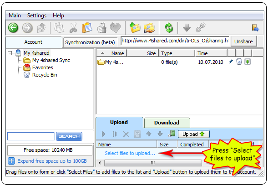The image size is (268, 186).
Task: Click the green Refresh arrows icon
Action: (x=169, y=28)
